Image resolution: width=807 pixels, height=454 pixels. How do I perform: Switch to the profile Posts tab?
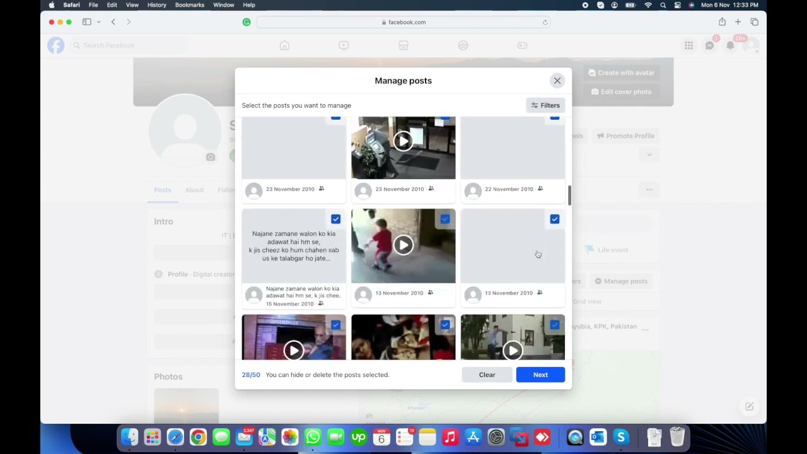162,190
